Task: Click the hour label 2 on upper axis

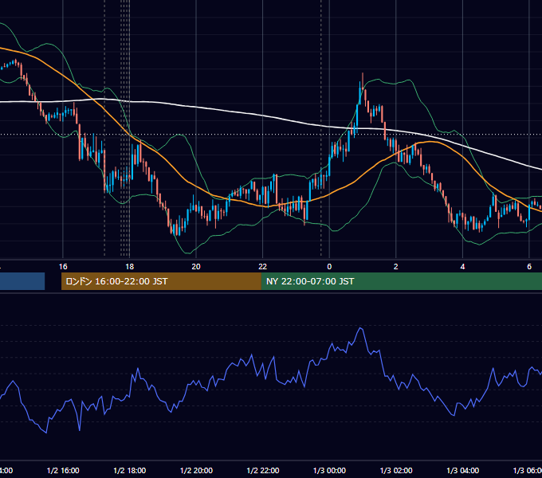Action: click(x=396, y=267)
